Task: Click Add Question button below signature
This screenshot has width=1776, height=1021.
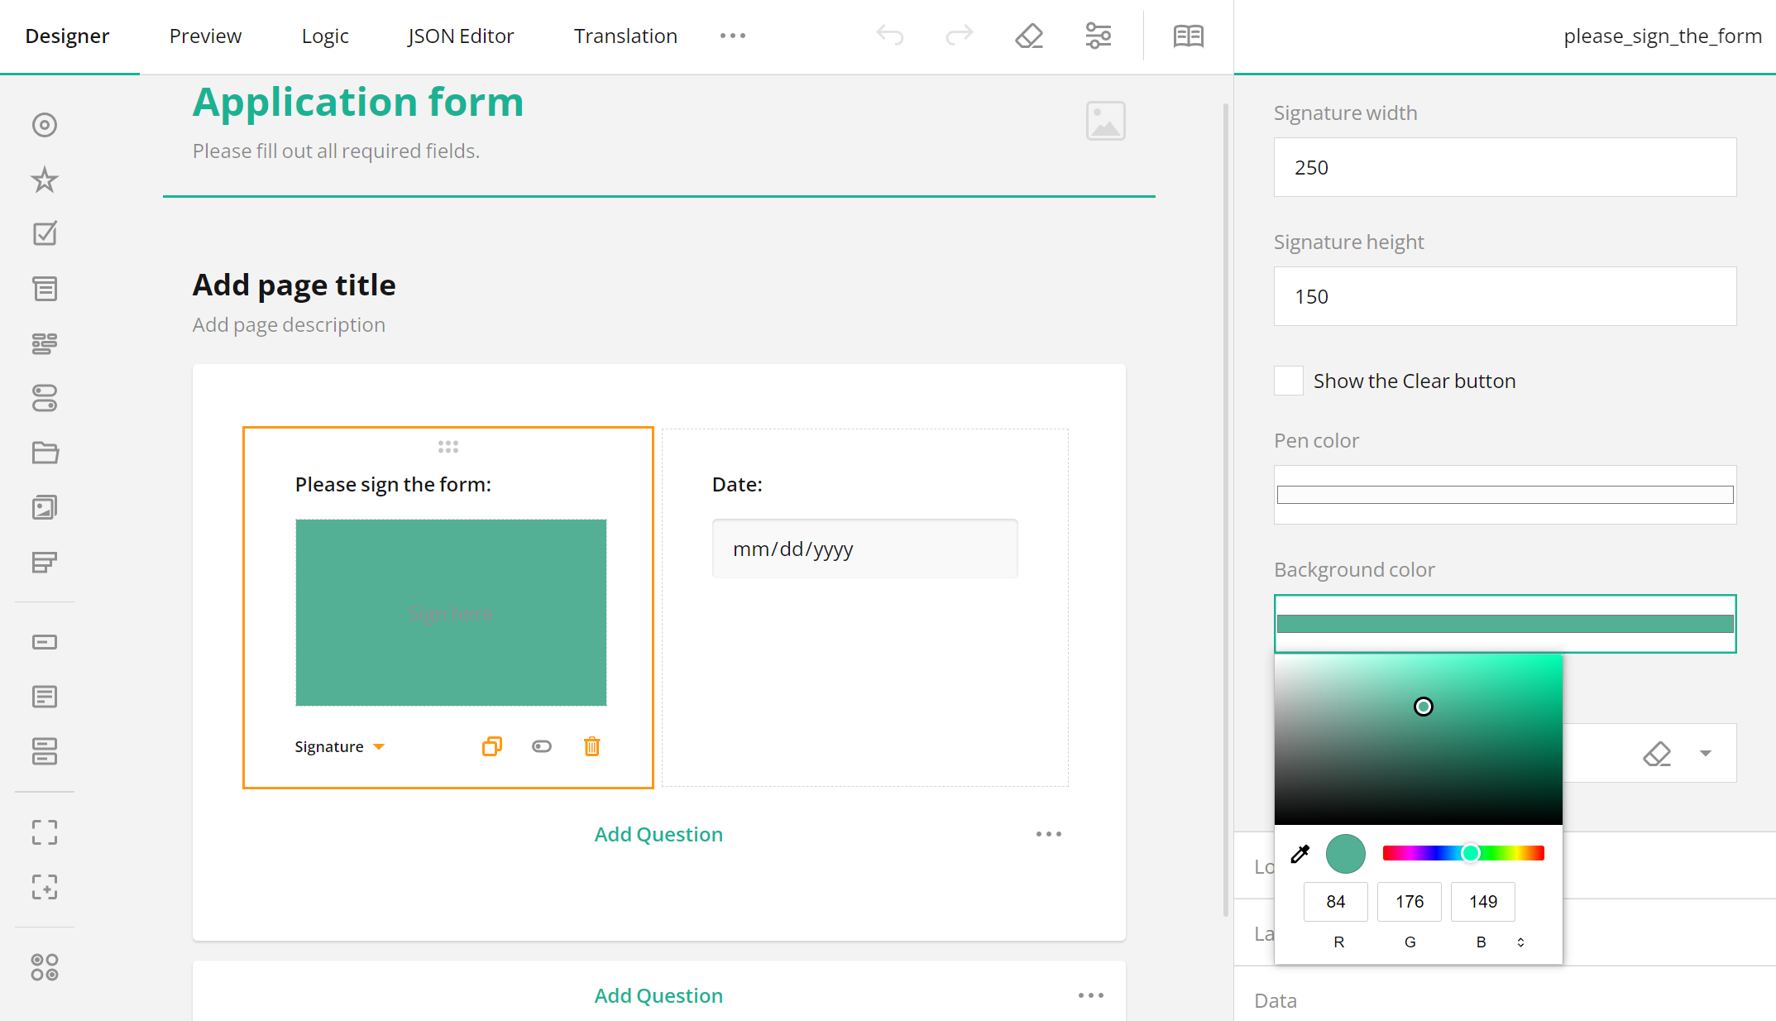Action: pyautogui.click(x=658, y=834)
